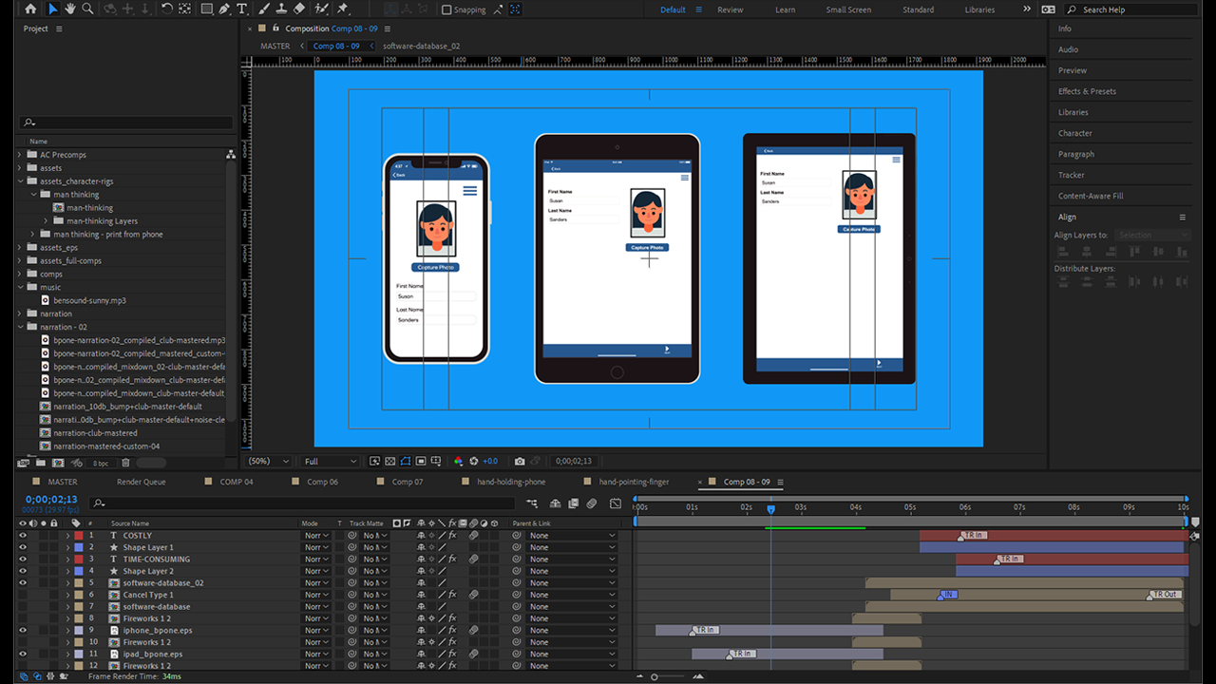Enable the Snapping checkbox
The image size is (1216, 684).
pyautogui.click(x=446, y=9)
